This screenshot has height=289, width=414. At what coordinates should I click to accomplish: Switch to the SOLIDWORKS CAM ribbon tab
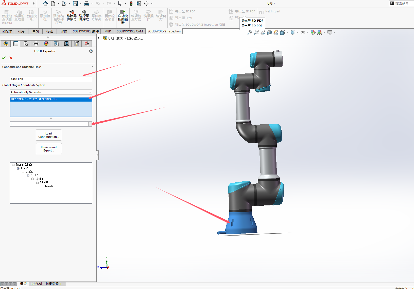pyautogui.click(x=130, y=31)
